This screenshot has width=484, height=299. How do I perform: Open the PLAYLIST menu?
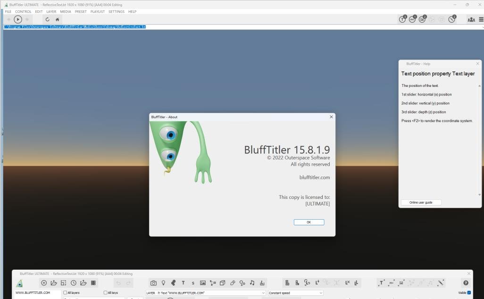(98, 11)
